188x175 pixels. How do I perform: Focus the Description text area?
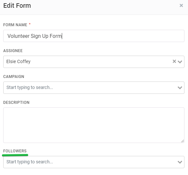click(94, 125)
